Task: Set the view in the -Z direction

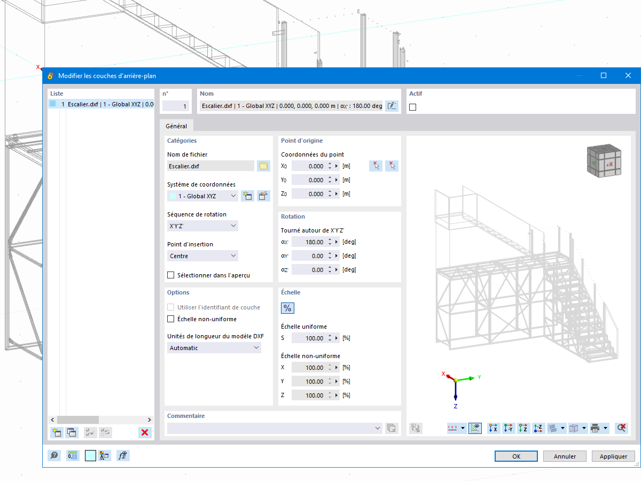Action: pos(538,428)
